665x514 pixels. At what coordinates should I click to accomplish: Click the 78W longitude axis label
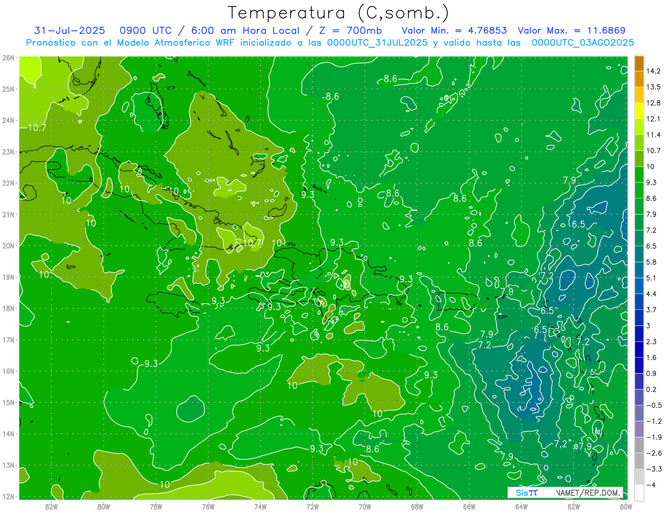[x=156, y=506]
